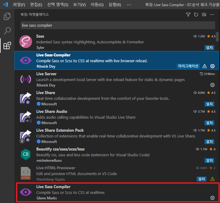Select Live Server extension title
The height and width of the screenshot is (203, 220).
tap(46, 74)
